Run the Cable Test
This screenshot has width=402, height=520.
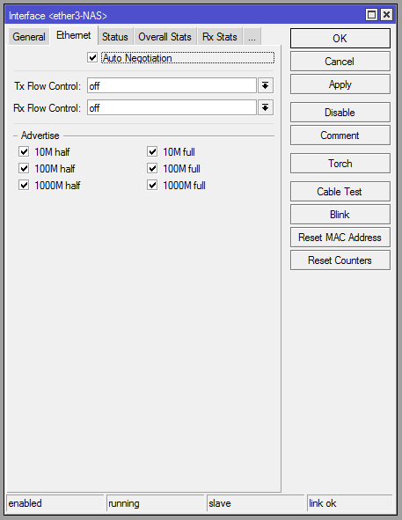coord(340,192)
